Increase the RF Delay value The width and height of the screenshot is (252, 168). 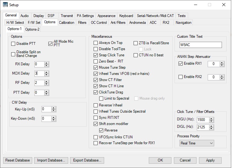[46, 81]
